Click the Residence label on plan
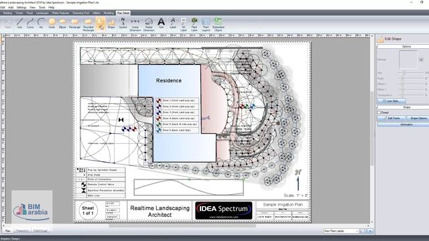Screen dimensions: 429x241 point(169,80)
